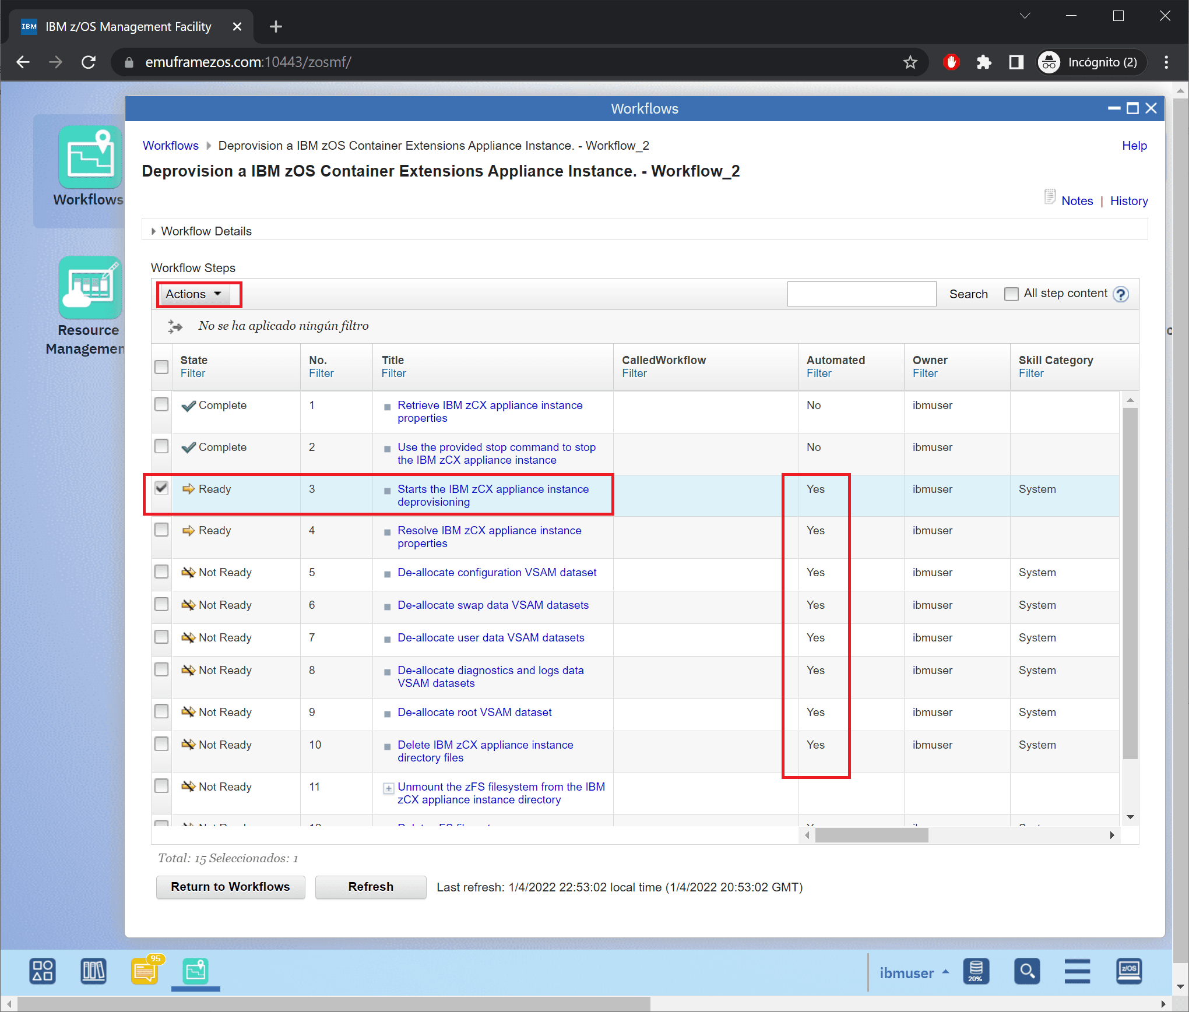Image resolution: width=1189 pixels, height=1012 pixels.
Task: Open the Actions dropdown menu
Action: pyautogui.click(x=194, y=294)
